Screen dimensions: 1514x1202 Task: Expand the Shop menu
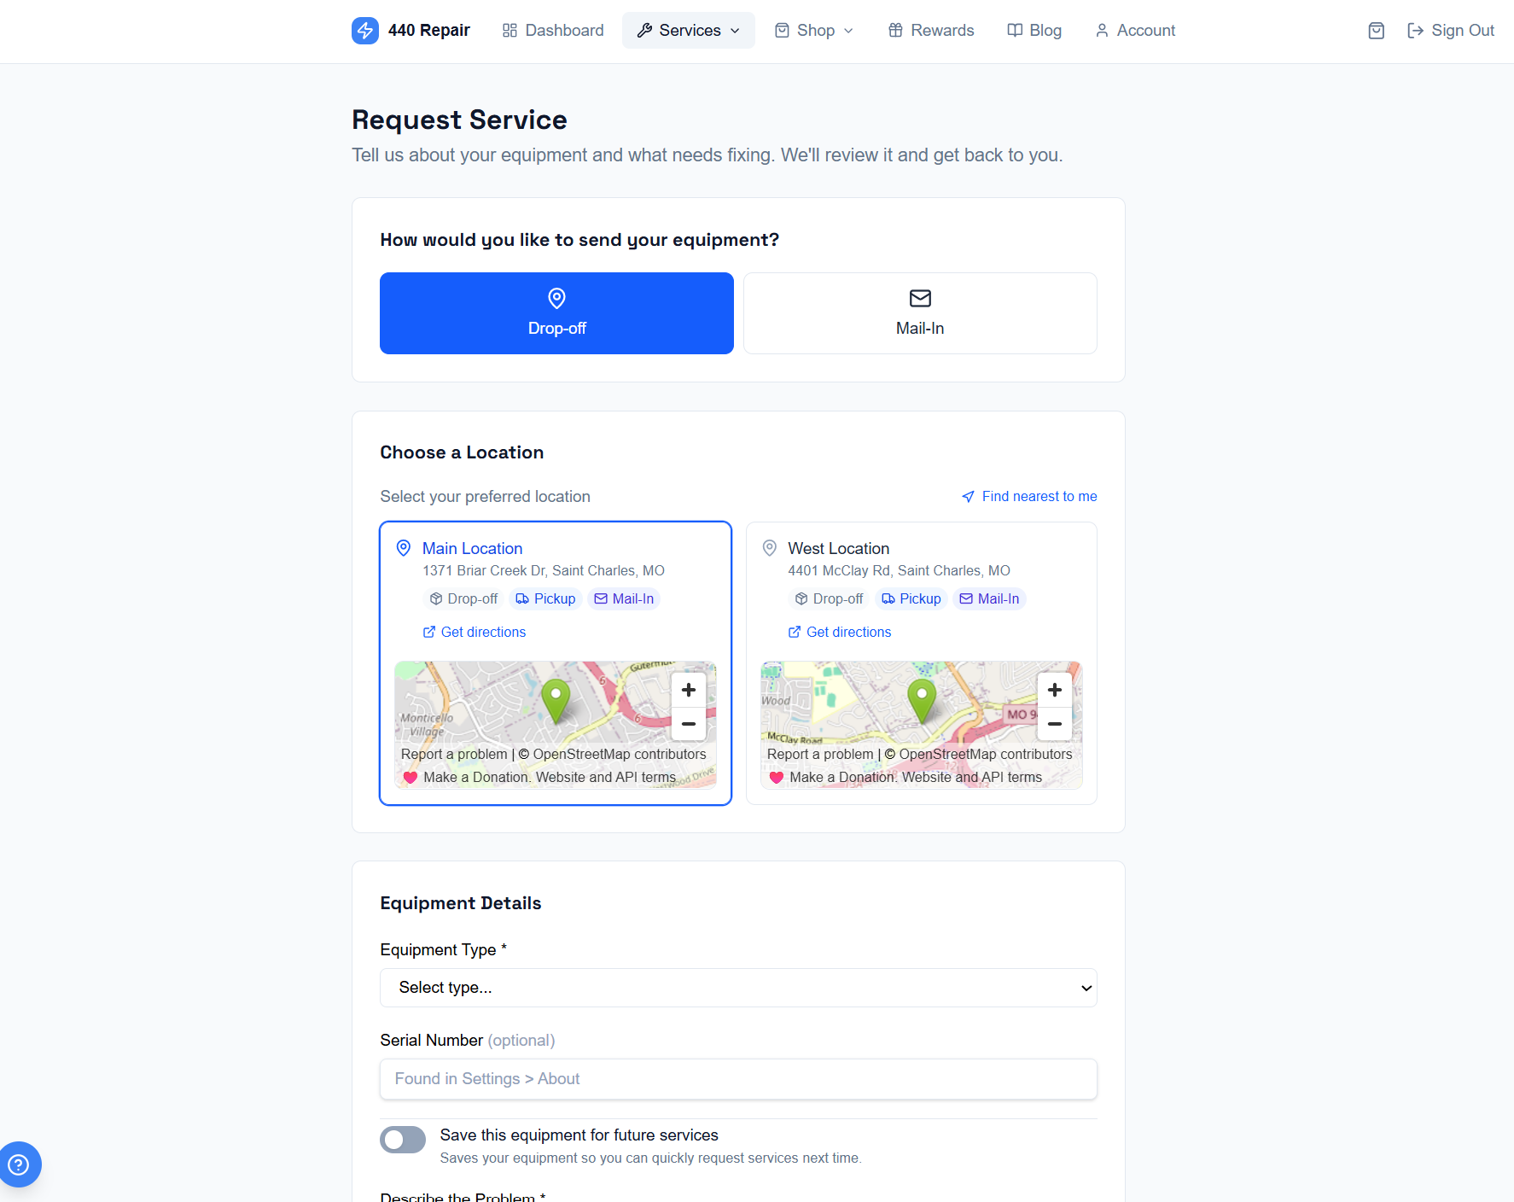(x=814, y=31)
